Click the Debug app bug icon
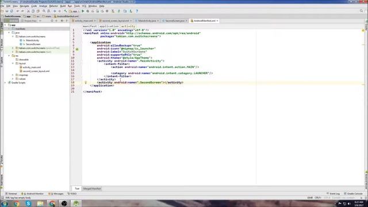368x207 pixels. pos(88,11)
